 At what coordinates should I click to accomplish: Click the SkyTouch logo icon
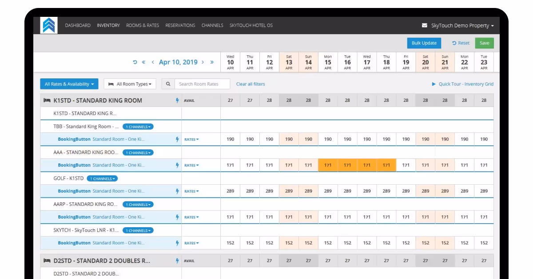(x=48, y=25)
